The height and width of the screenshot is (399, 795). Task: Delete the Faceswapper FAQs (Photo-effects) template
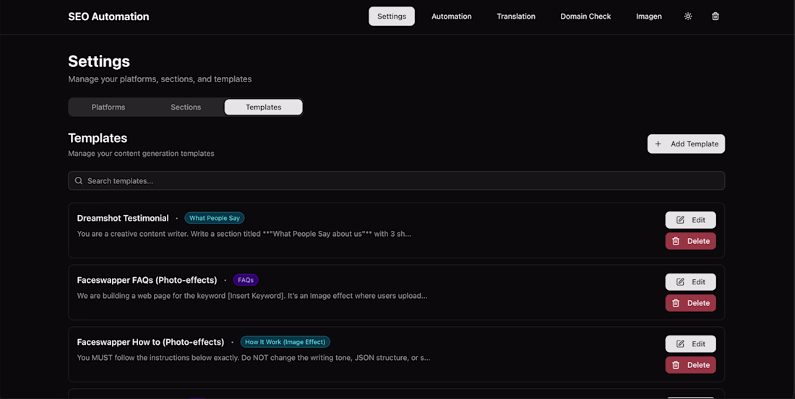tap(690, 303)
